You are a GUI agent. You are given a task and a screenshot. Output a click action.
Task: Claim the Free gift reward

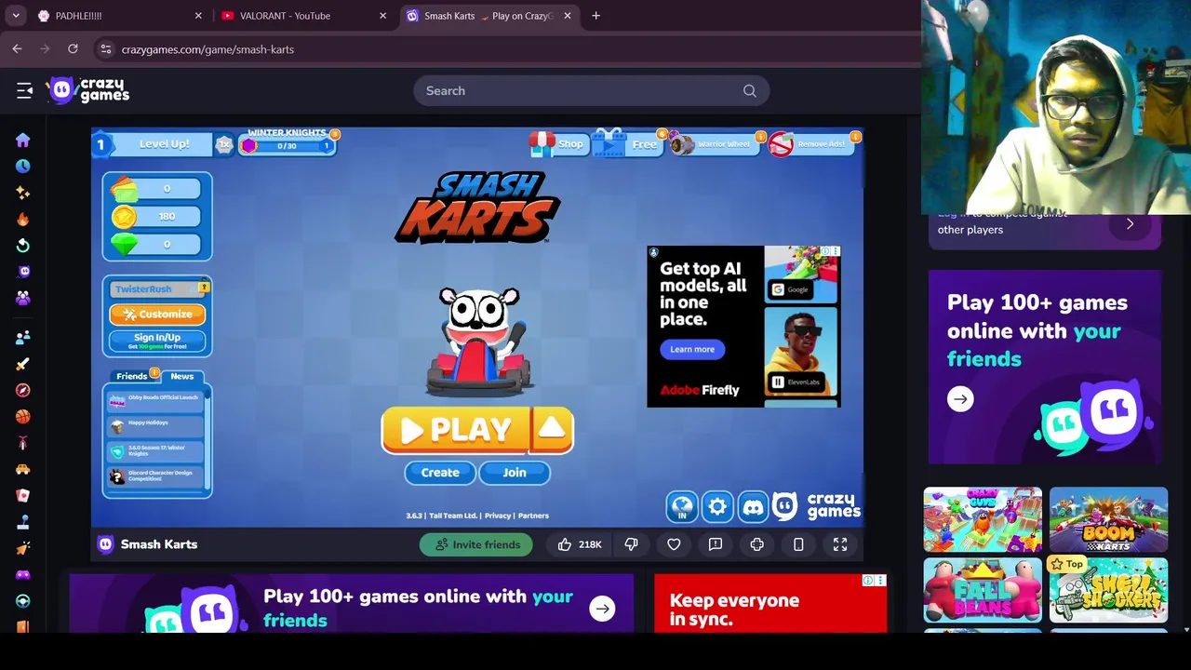[x=627, y=144]
